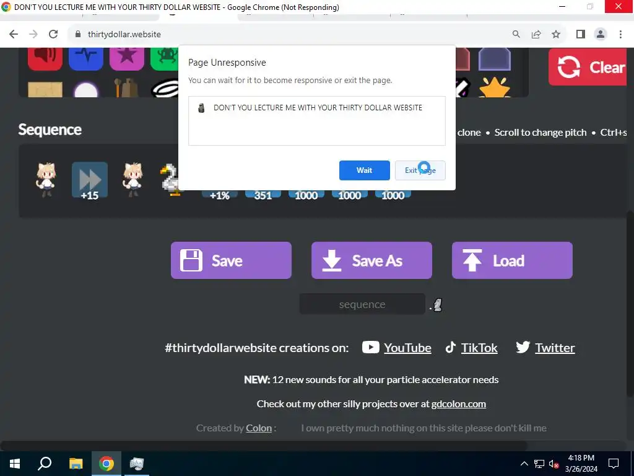Open the Chrome three-dot menu
The height and width of the screenshot is (476, 634).
(x=620, y=35)
